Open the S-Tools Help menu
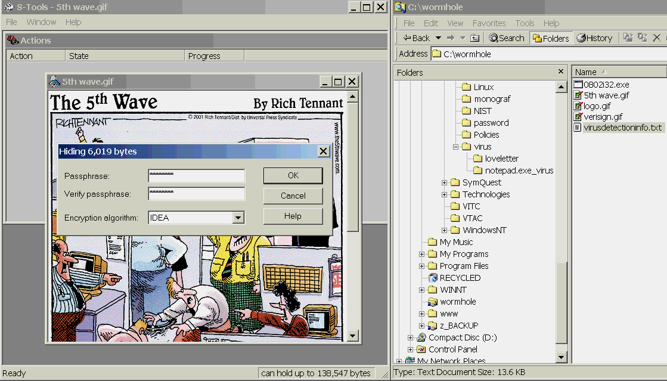Screen dimensions: 667x381 pyautogui.click(x=73, y=22)
